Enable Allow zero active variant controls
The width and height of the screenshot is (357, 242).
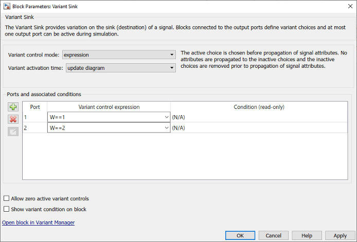click(6, 198)
